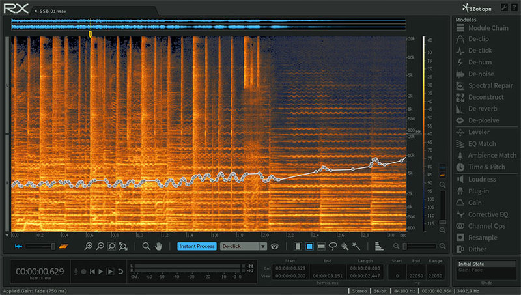Play the selection only
The width and height of the screenshot is (521, 295).
pyautogui.click(x=110, y=272)
